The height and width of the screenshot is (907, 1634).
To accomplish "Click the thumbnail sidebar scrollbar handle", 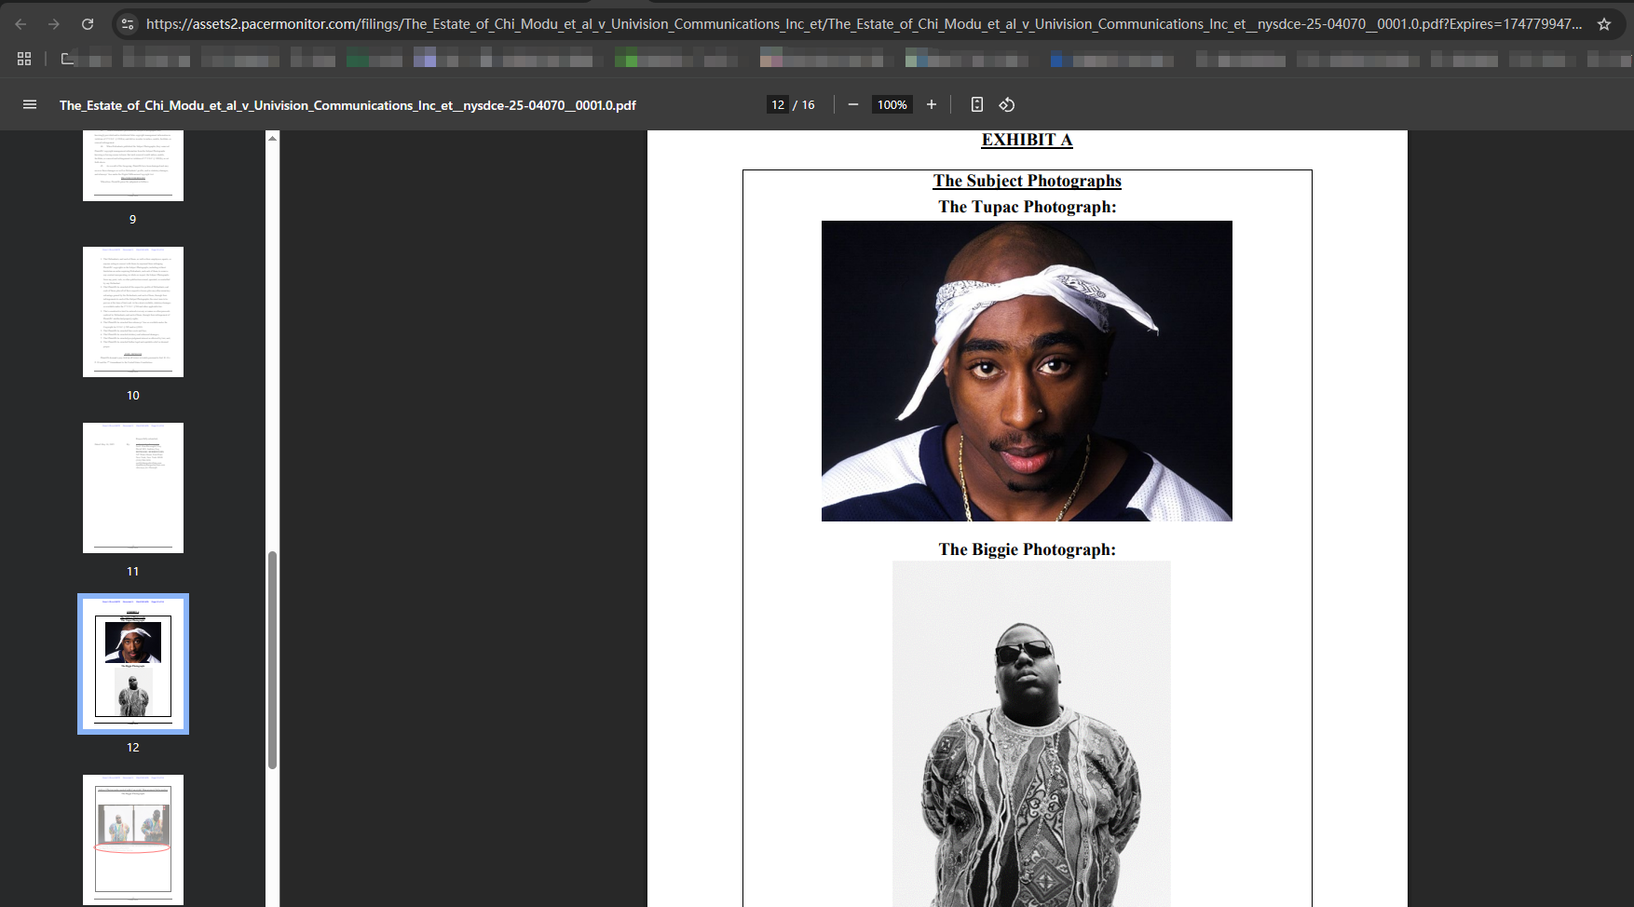I will [x=272, y=659].
